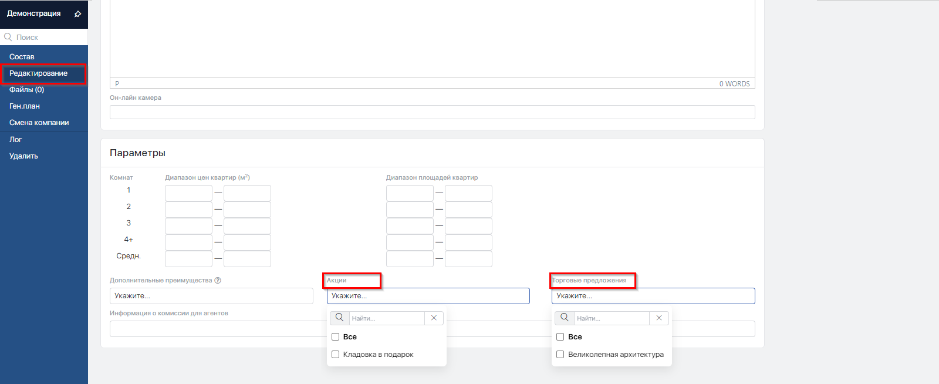Tick the Великолепная архитектура checkbox

(x=560, y=355)
